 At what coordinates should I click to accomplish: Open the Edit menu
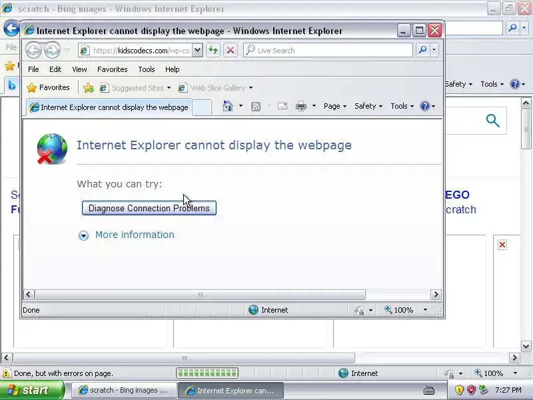click(x=55, y=69)
